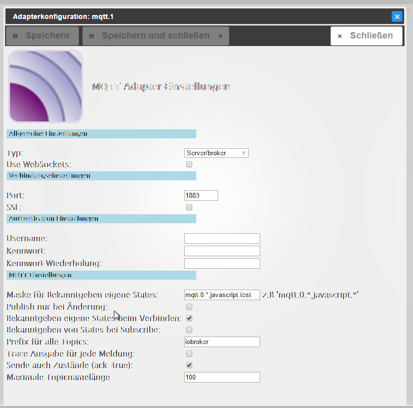Click the Authentication Einstellungen section header
413x408 pixels.
(x=101, y=219)
